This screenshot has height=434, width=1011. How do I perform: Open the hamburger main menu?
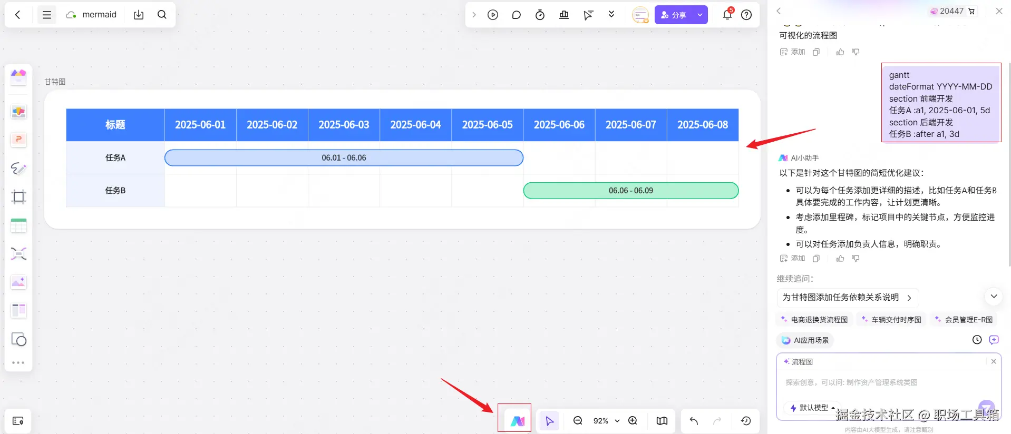point(47,15)
